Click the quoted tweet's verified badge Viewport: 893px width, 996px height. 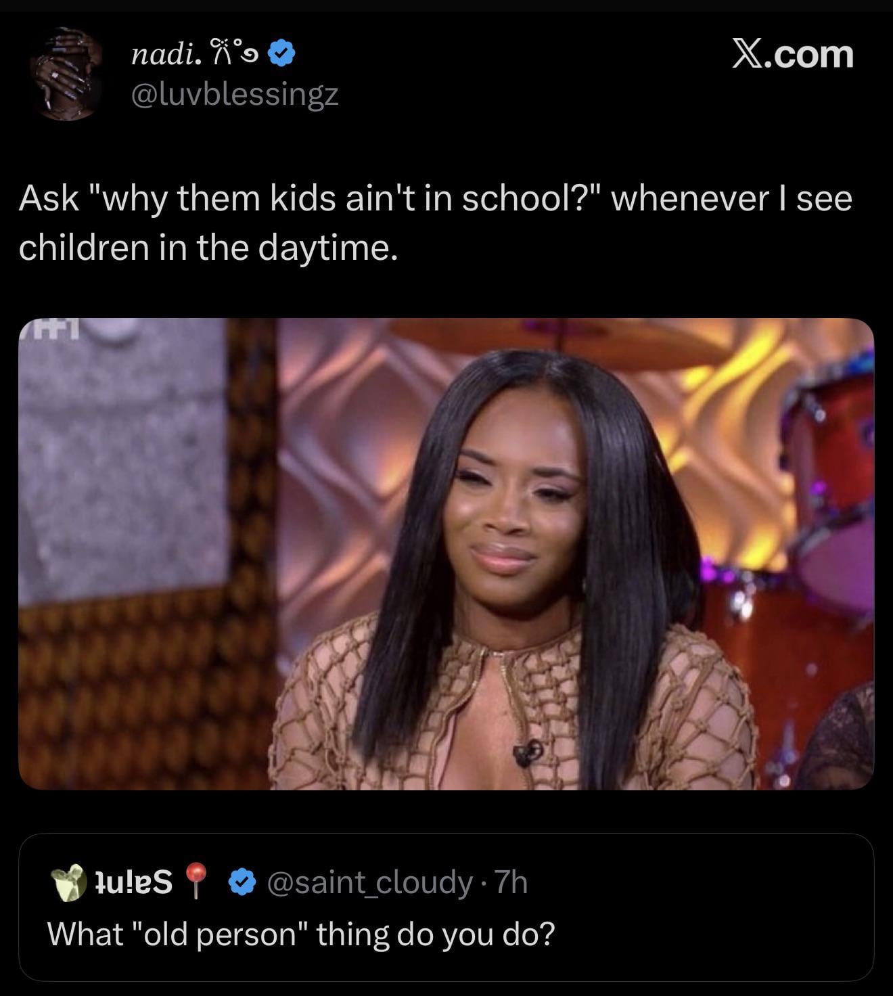coord(242,882)
